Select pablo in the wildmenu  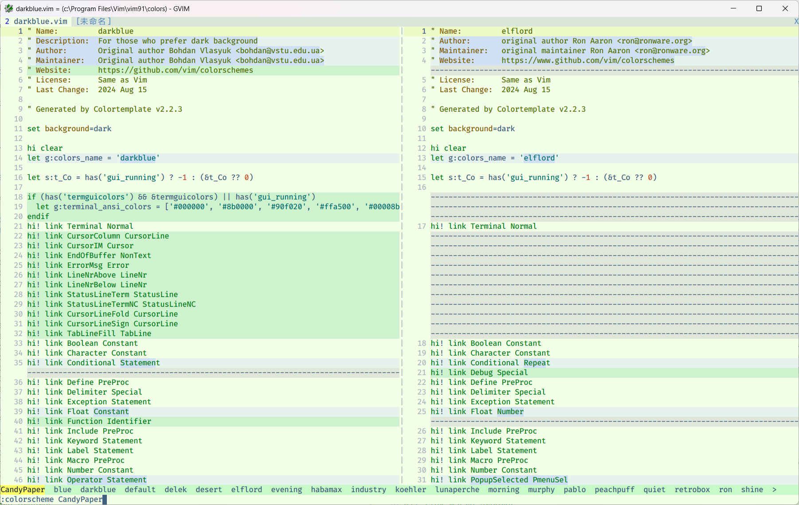point(575,489)
